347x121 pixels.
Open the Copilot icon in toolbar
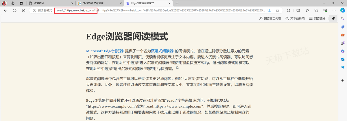pos(342,10)
